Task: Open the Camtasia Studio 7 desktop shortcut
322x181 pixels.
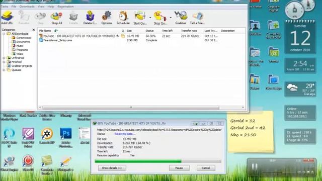Action: [47, 165]
